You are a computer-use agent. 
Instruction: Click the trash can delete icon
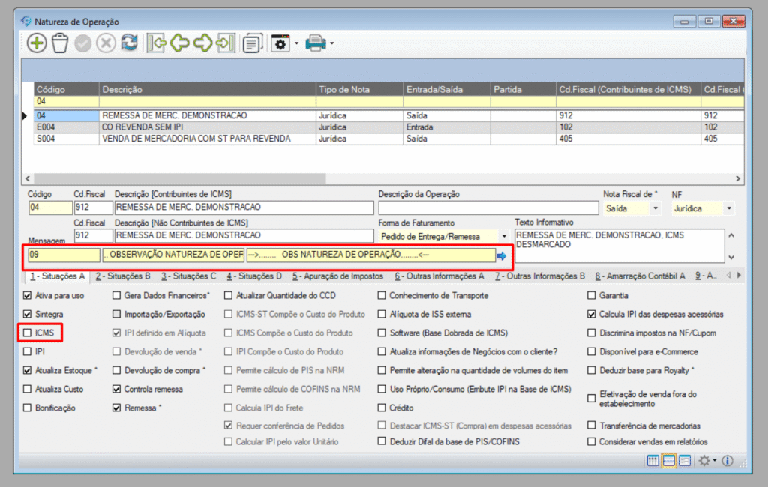point(60,43)
